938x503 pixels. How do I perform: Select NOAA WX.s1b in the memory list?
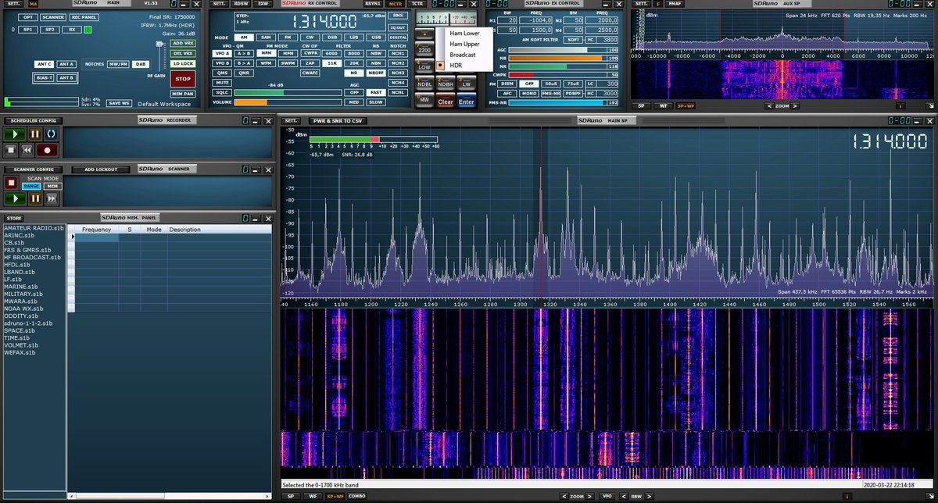coord(25,309)
